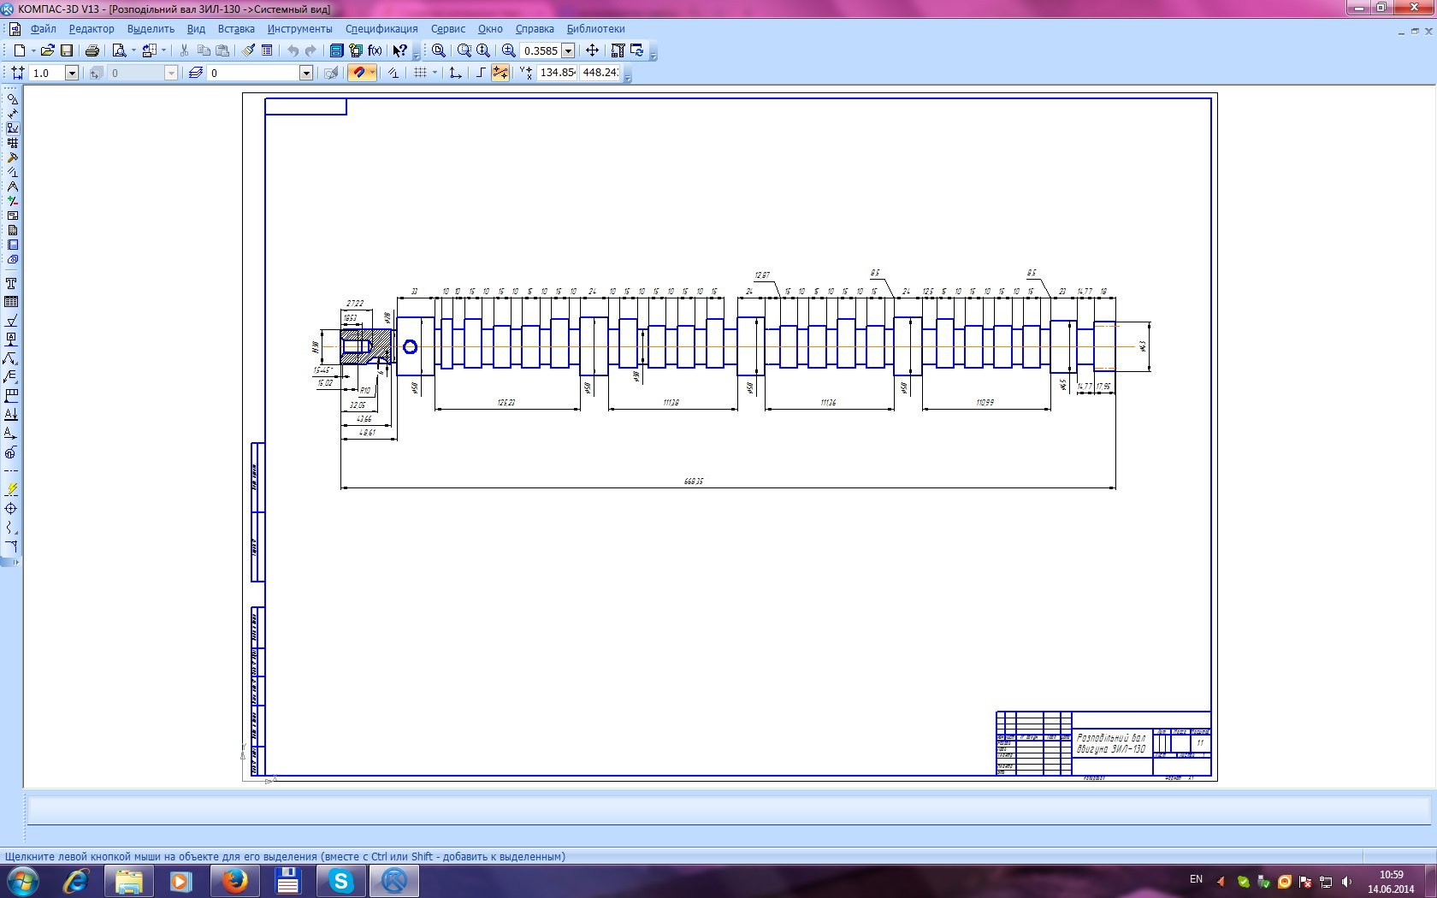
Task: Open the Print Preview tool
Action: coord(120,50)
